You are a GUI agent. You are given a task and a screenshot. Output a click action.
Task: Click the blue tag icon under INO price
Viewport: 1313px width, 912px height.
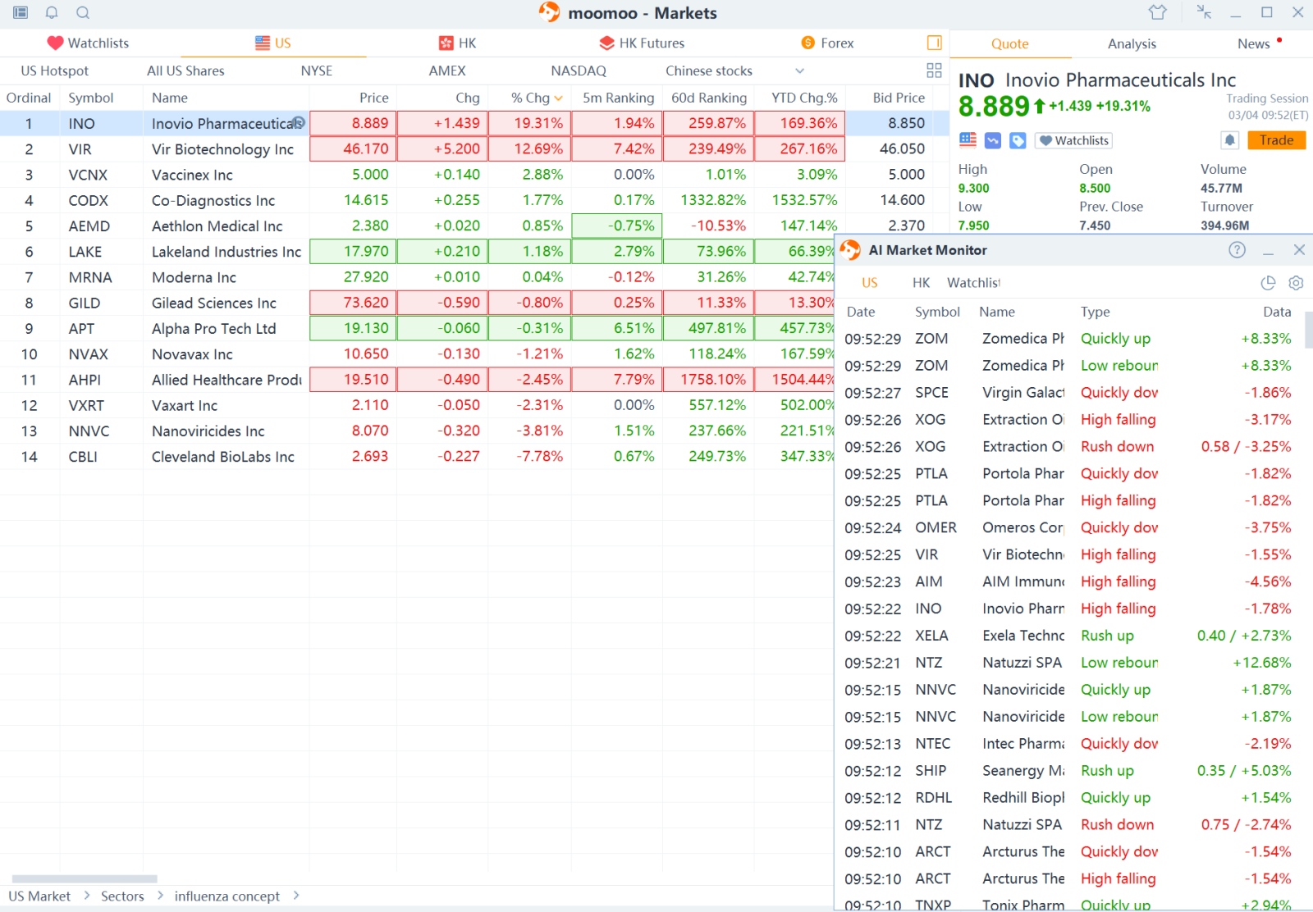[x=1018, y=140]
